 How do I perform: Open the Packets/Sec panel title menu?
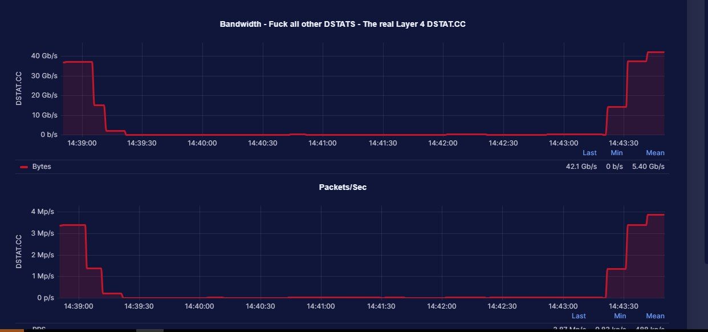pyautogui.click(x=343, y=187)
